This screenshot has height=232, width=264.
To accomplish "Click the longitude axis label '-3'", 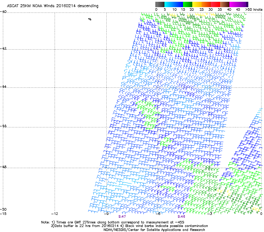I will pos(210,214).
